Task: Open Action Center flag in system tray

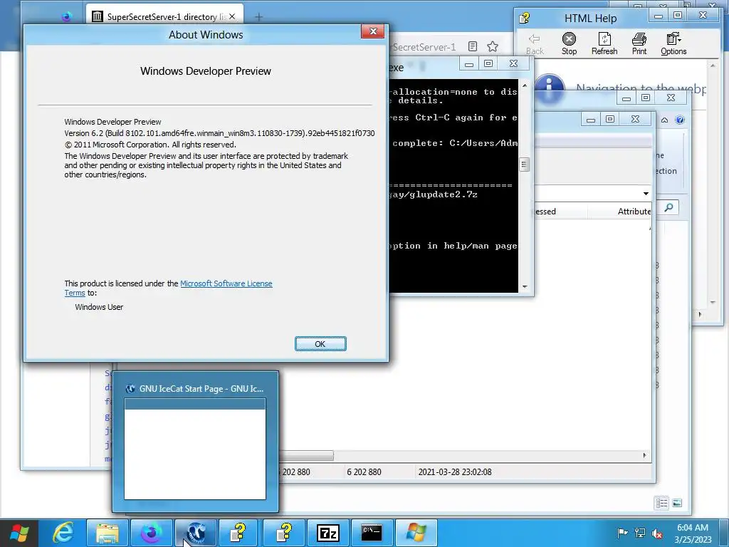Action: 622,533
